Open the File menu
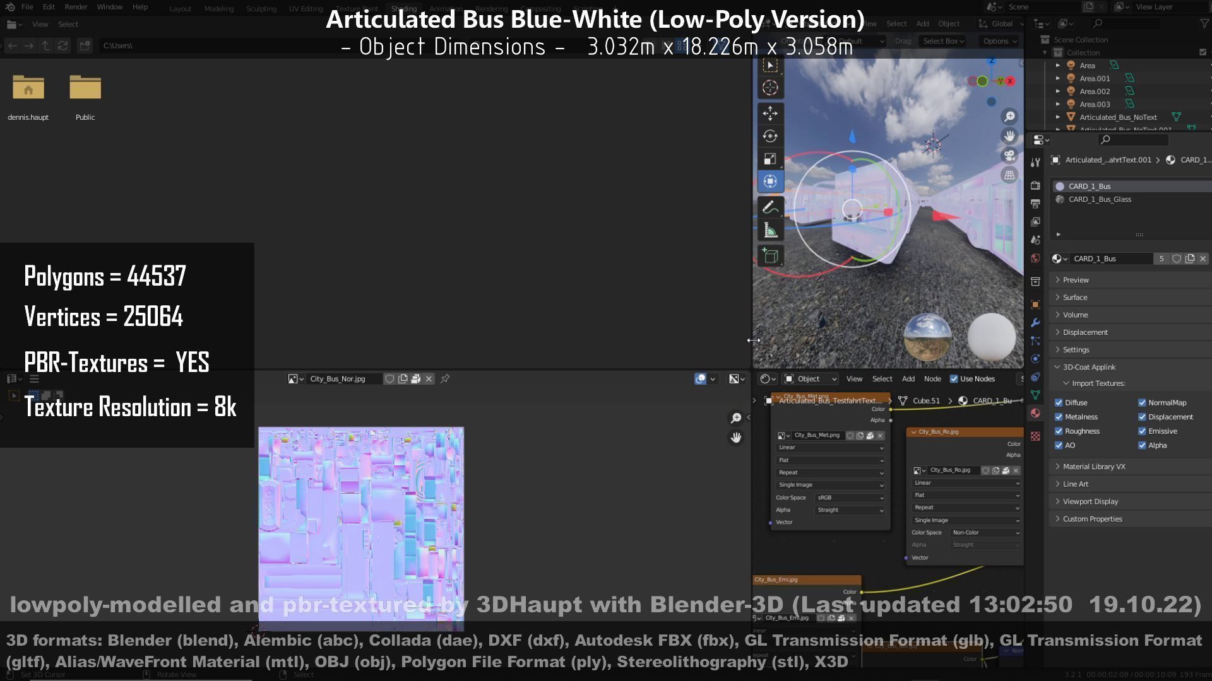The width and height of the screenshot is (1212, 681). [x=27, y=7]
